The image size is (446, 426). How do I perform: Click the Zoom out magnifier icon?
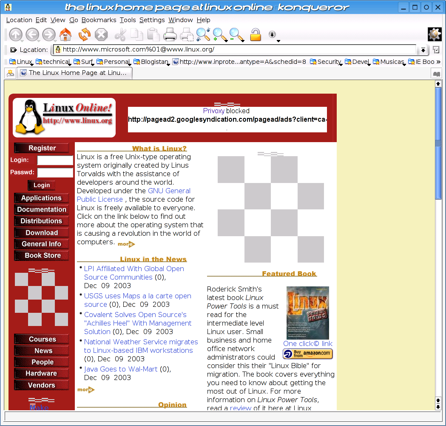coord(236,34)
